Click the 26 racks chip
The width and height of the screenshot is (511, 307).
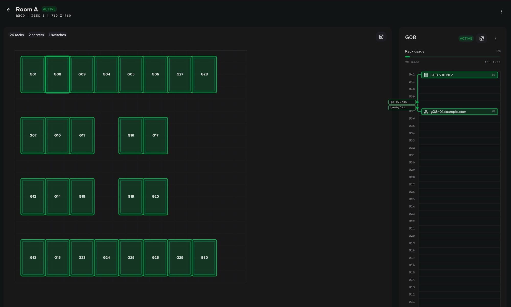17,35
